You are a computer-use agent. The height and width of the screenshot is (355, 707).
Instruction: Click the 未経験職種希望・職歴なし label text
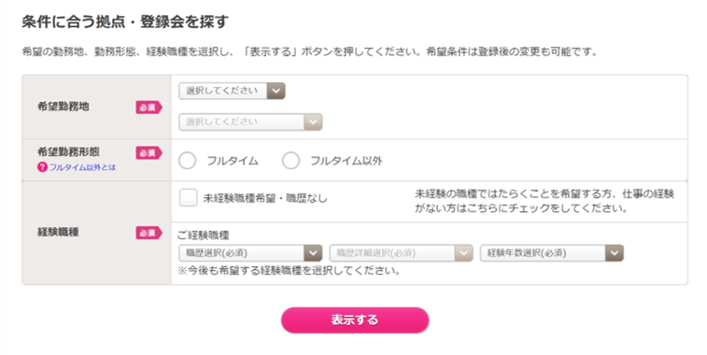pyautogui.click(x=265, y=198)
